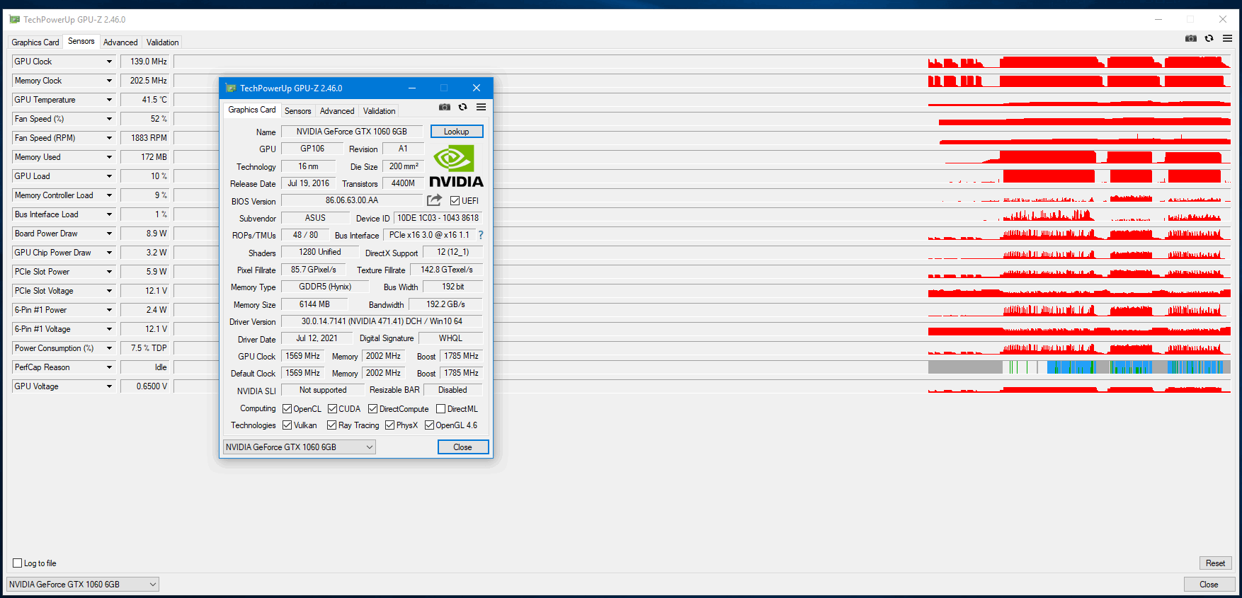Open the Validation tab in main window

pos(163,42)
